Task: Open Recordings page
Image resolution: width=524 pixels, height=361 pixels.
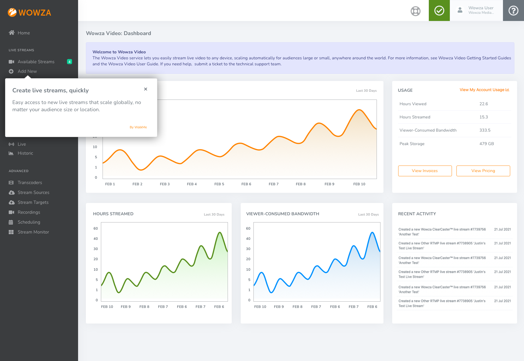Action: pos(29,212)
